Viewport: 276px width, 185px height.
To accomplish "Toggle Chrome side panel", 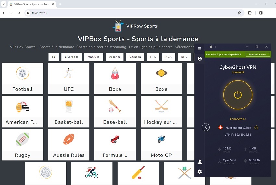I will click(261, 13).
